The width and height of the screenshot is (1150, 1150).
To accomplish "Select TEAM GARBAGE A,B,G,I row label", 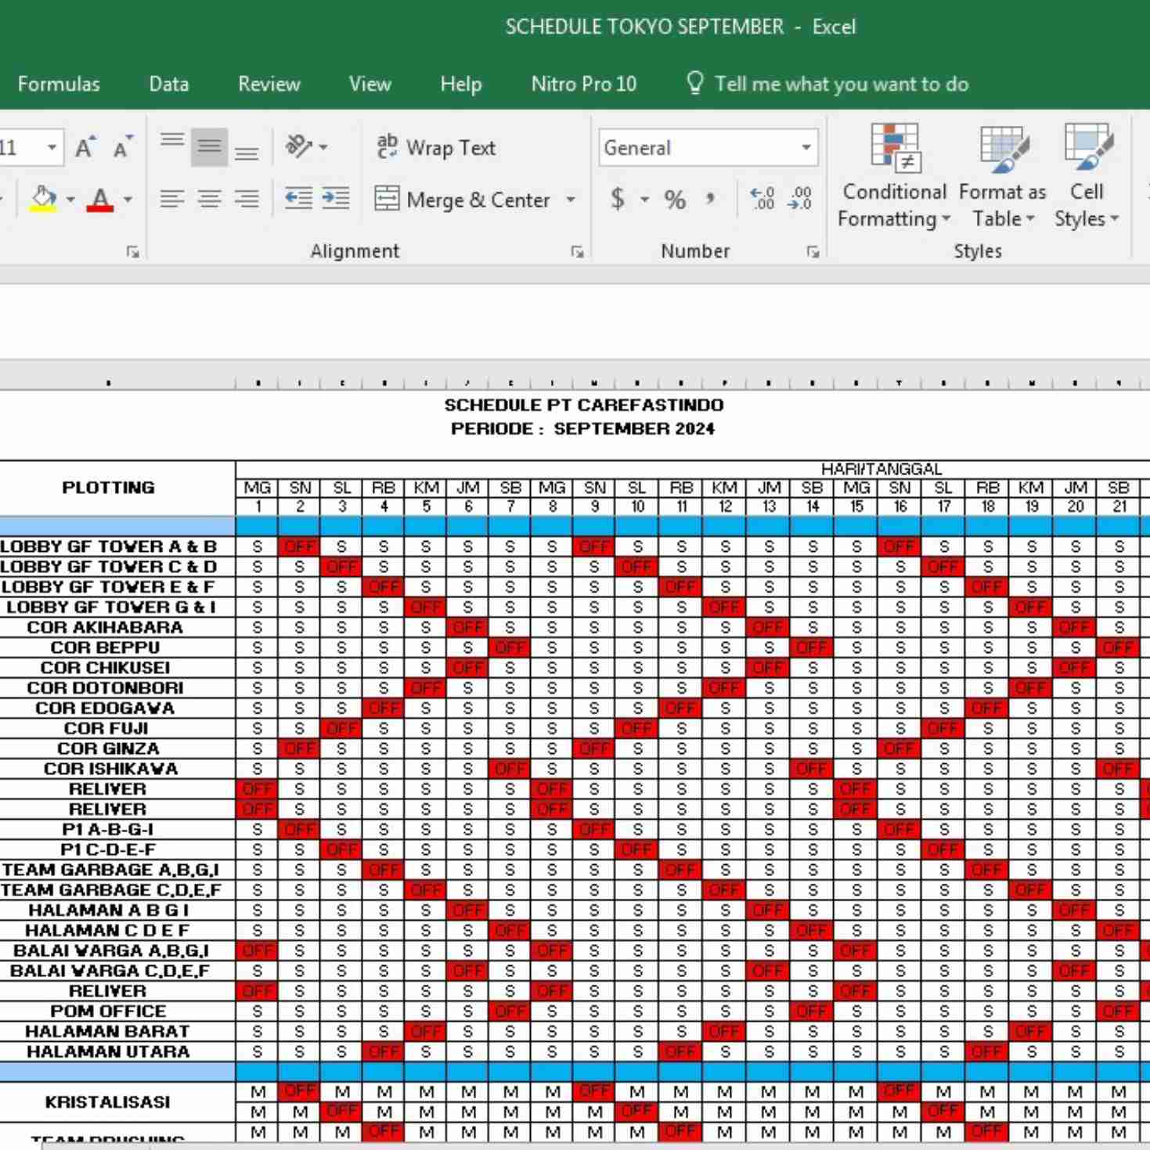I will click(110, 870).
